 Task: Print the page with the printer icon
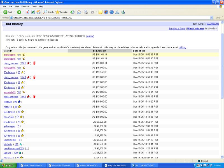pos(86,12)
